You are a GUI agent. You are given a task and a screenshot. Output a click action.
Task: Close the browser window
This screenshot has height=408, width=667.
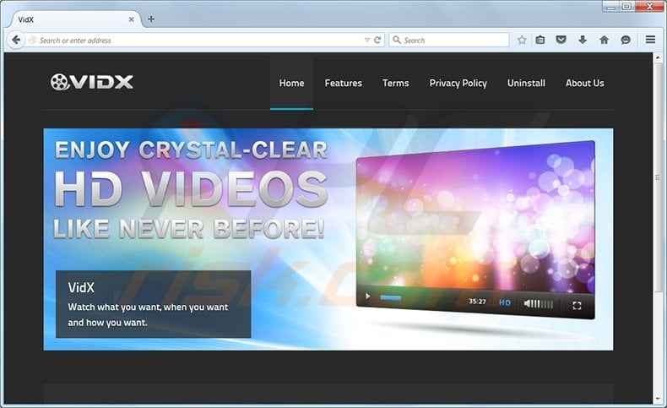click(x=650, y=7)
